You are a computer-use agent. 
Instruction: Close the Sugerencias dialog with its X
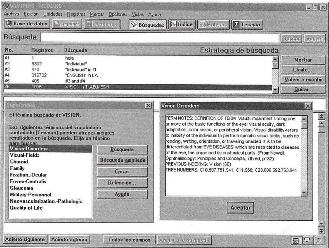coord(148,105)
